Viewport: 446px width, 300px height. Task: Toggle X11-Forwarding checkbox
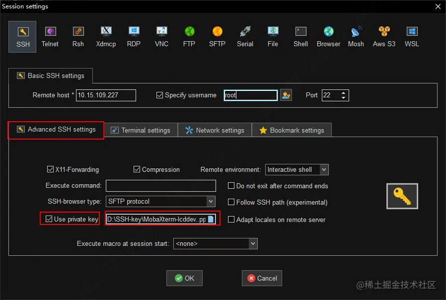(50, 169)
